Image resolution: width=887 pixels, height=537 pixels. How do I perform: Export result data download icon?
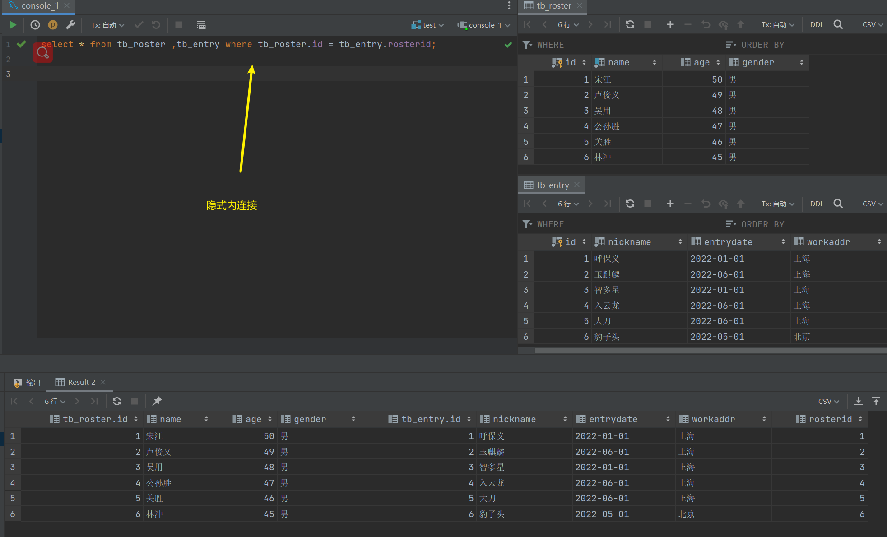pyautogui.click(x=859, y=401)
